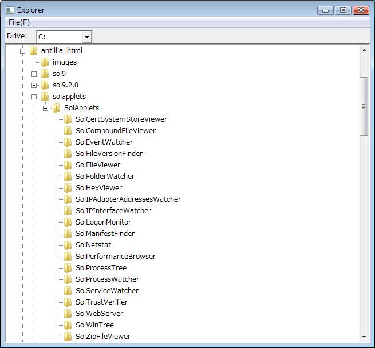Viewport: 375px width, 348px height.
Task: Open the File(F) menu
Action: 19,22
